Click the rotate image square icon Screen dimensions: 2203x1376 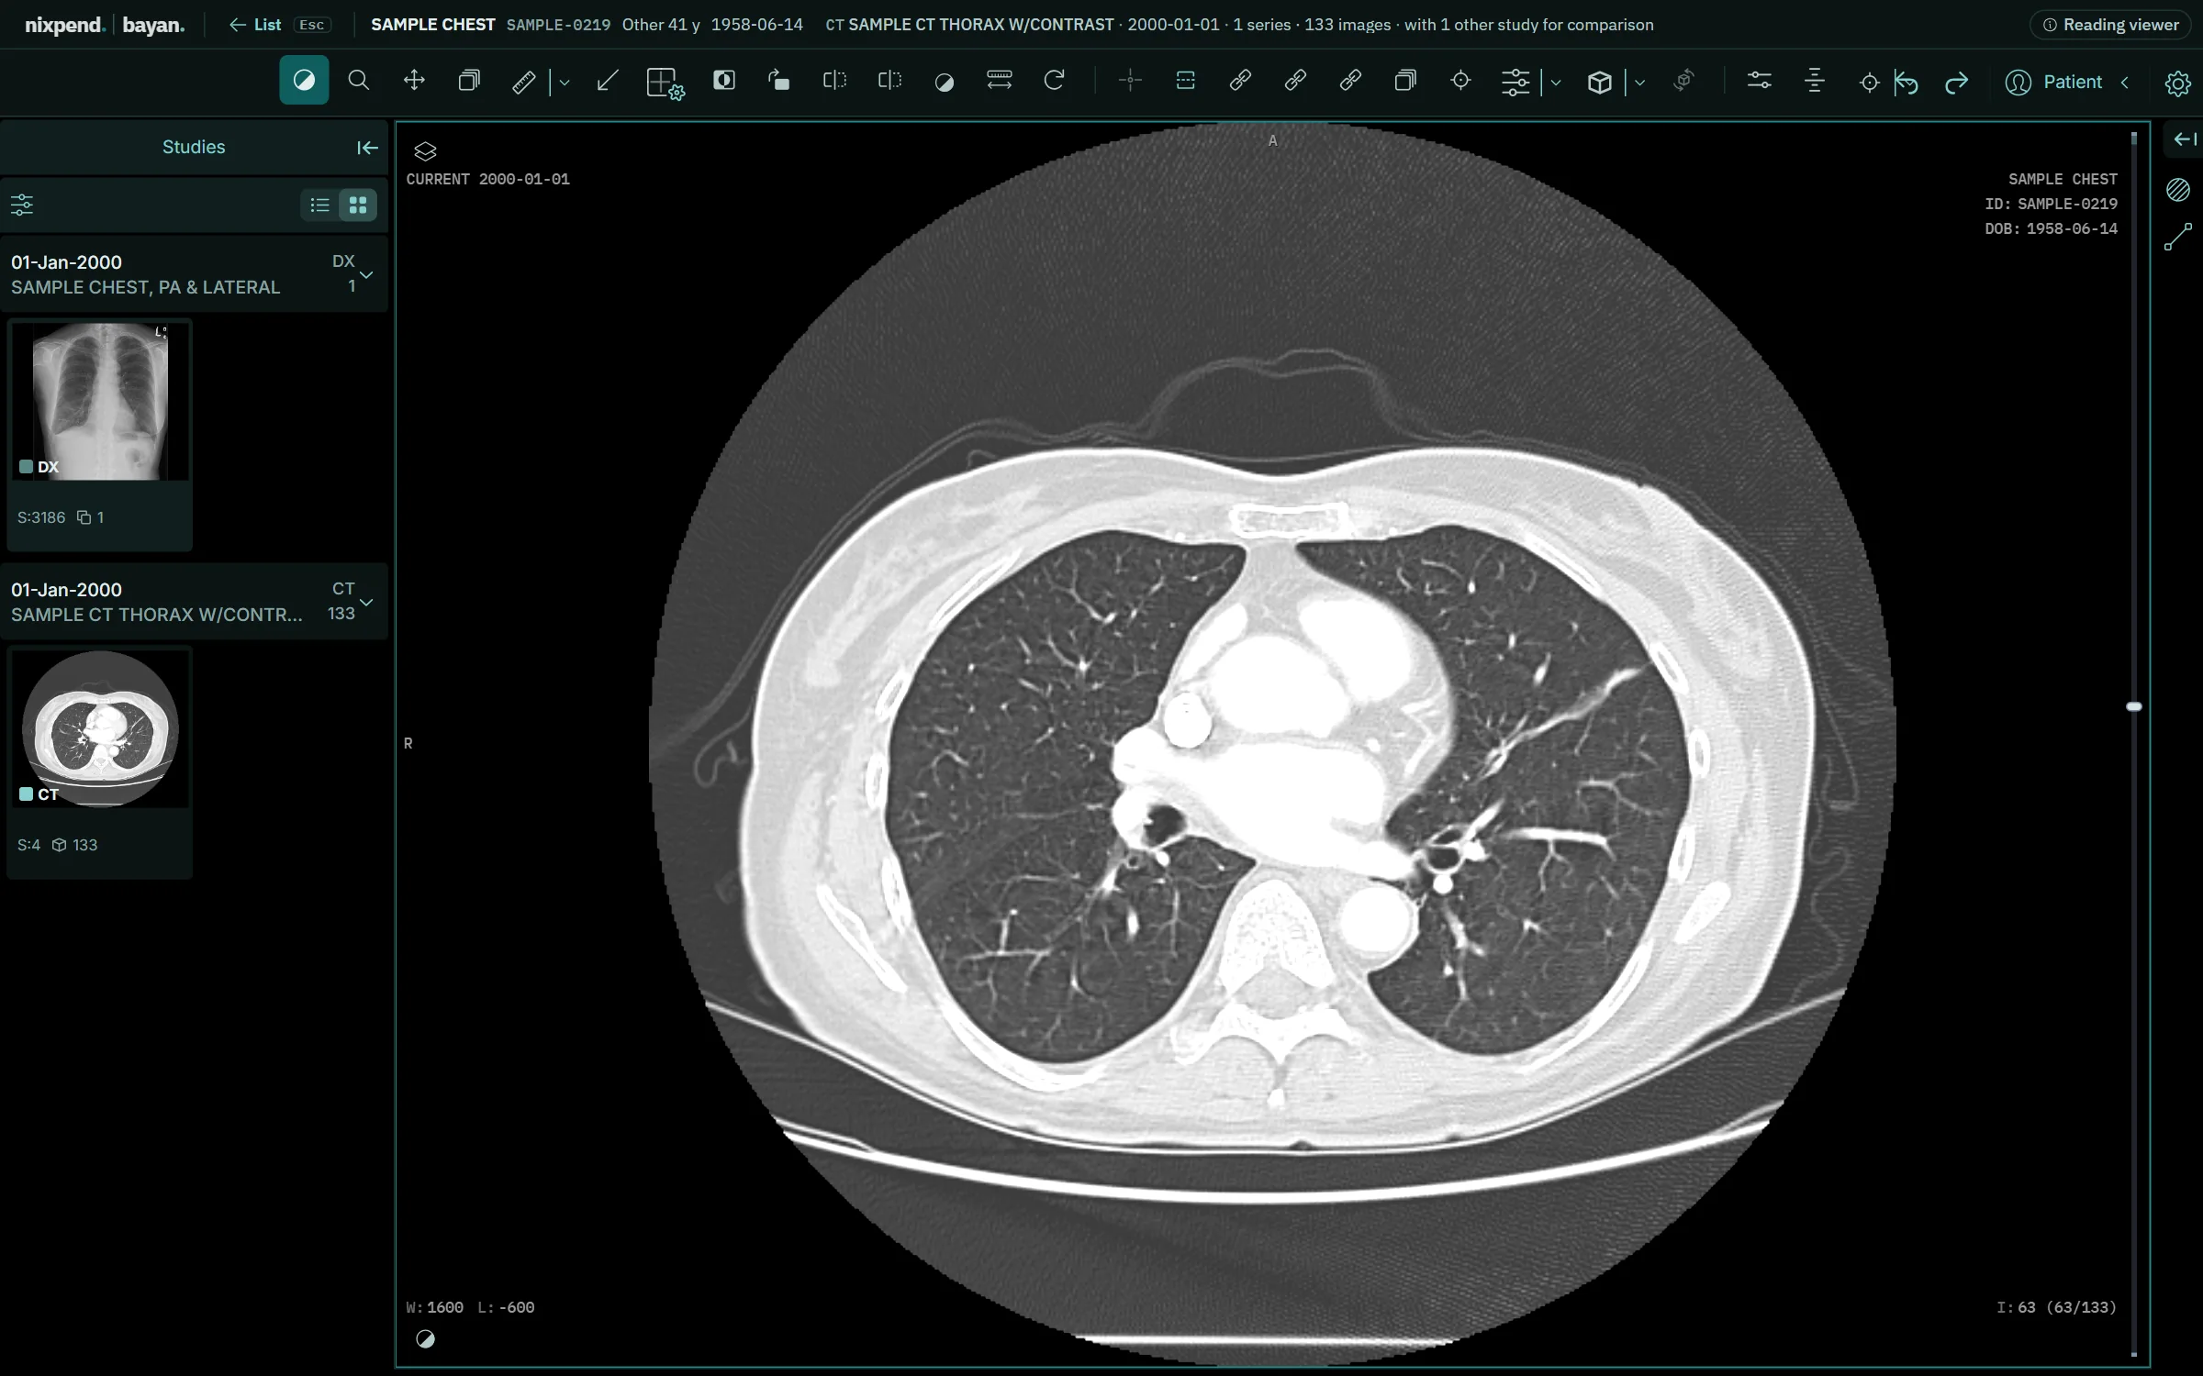(x=778, y=81)
